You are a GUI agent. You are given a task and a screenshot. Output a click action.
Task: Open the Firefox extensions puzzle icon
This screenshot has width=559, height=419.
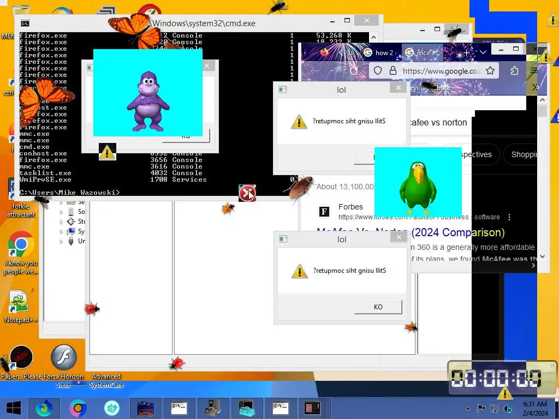pos(514,71)
